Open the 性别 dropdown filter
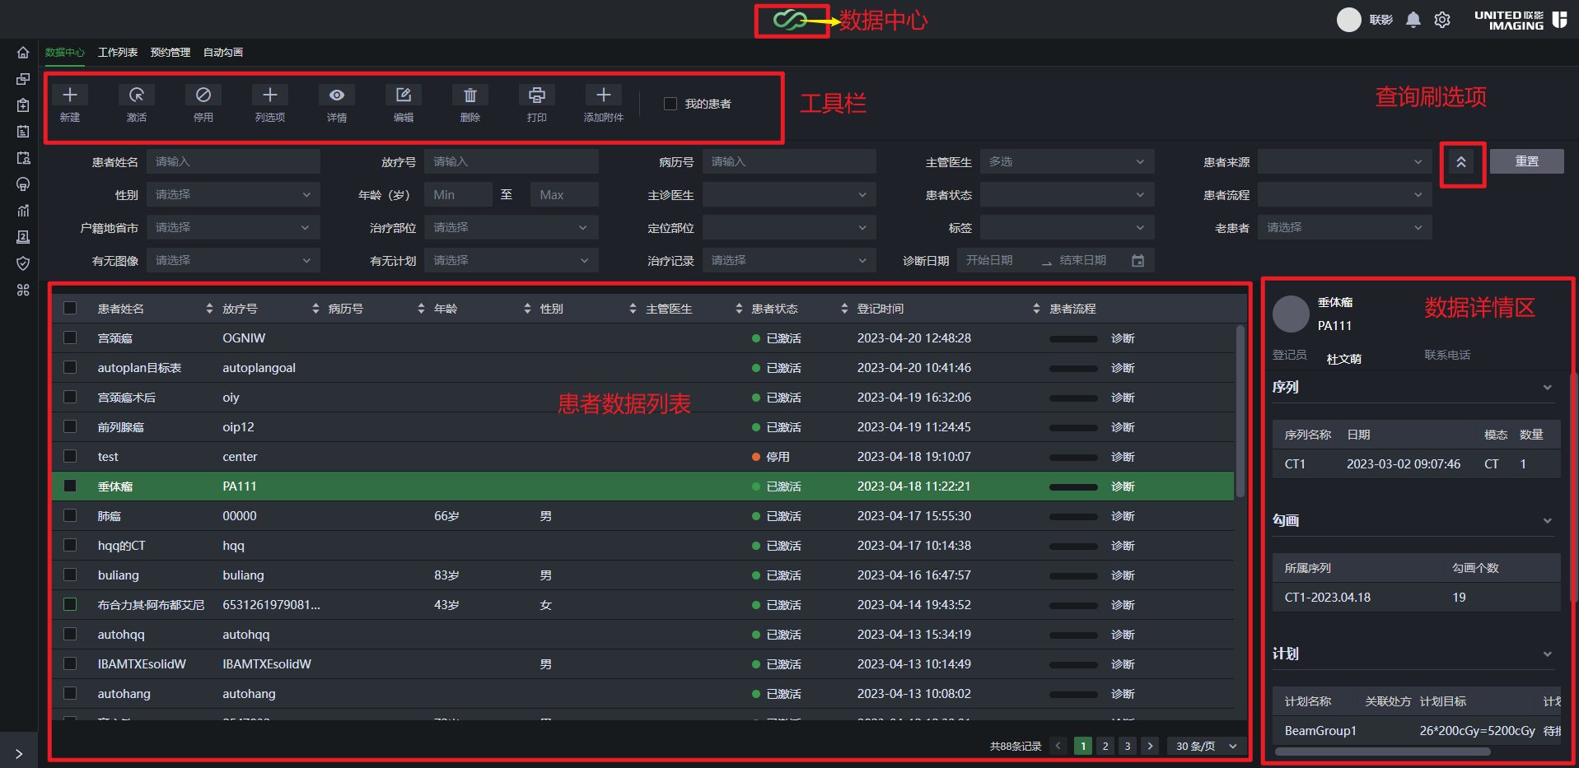The width and height of the screenshot is (1579, 768). click(x=233, y=195)
